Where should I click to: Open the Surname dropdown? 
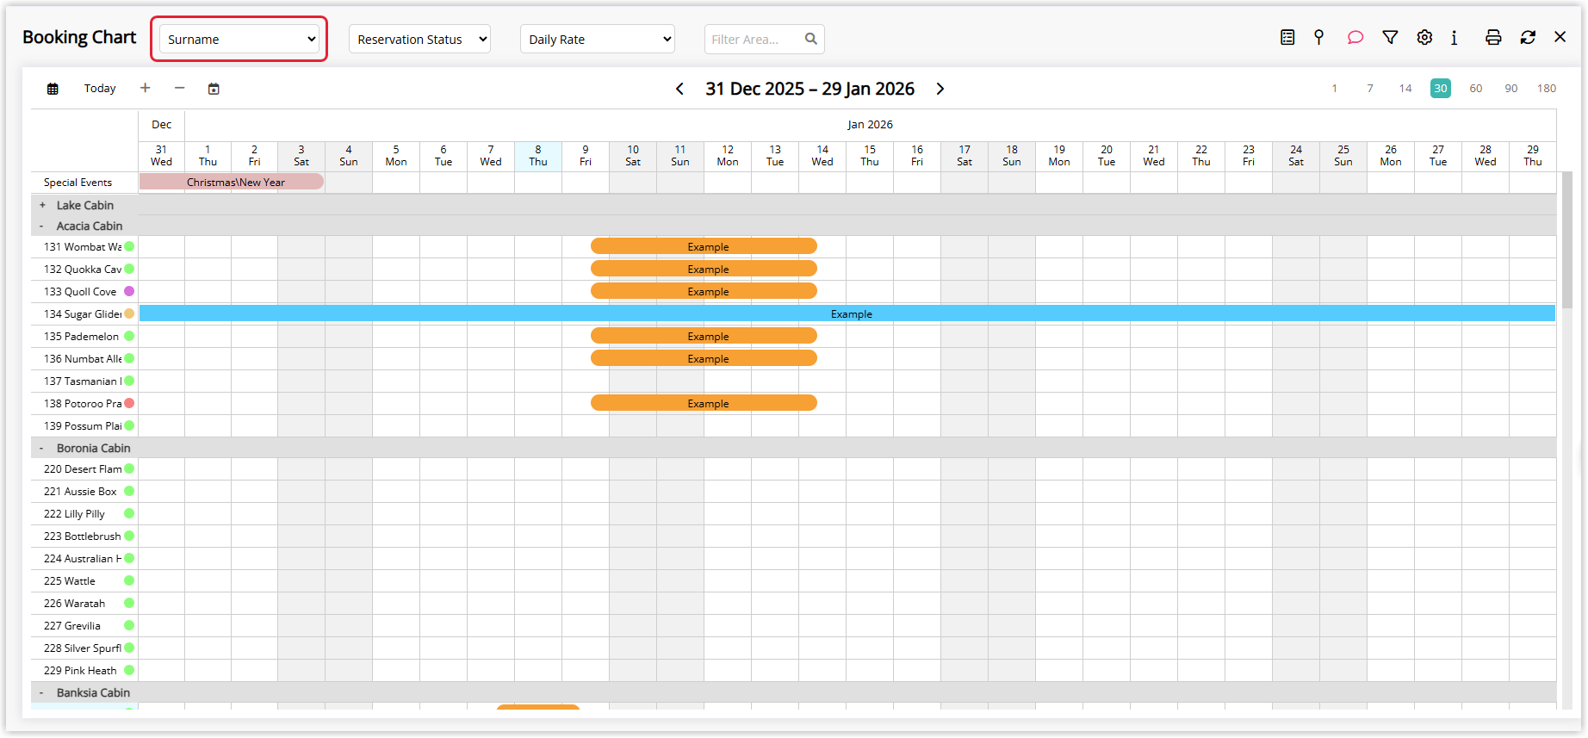[x=239, y=39]
